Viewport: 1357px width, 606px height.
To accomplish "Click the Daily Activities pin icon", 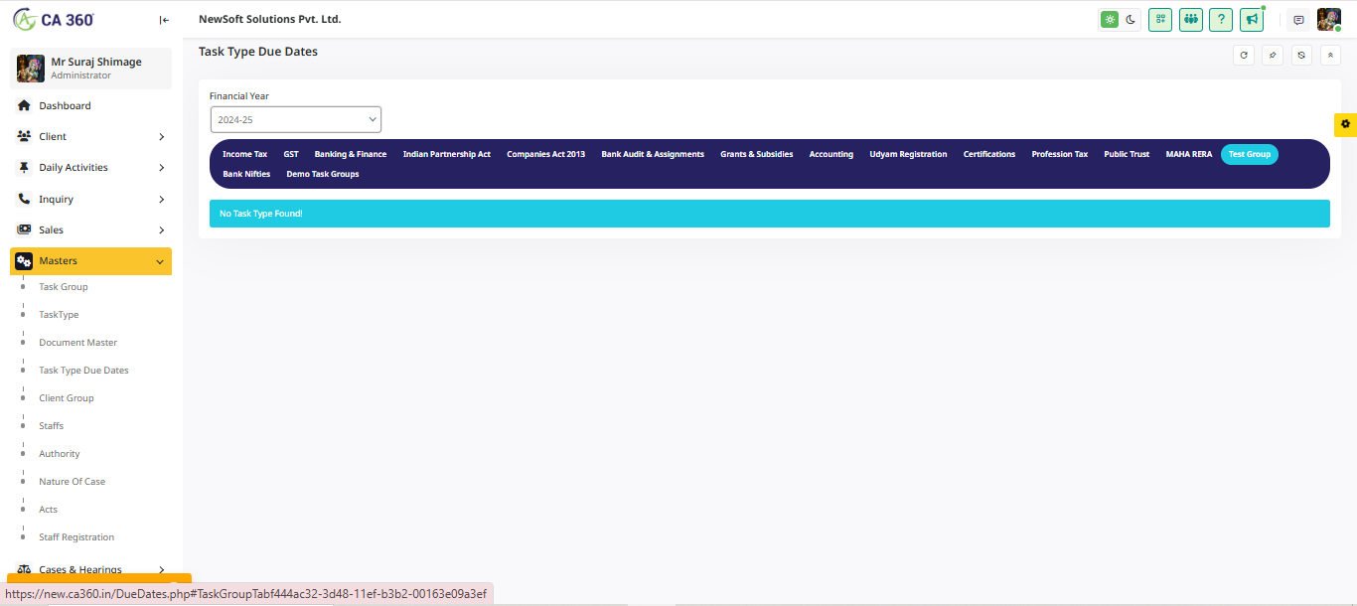I will 25,168.
